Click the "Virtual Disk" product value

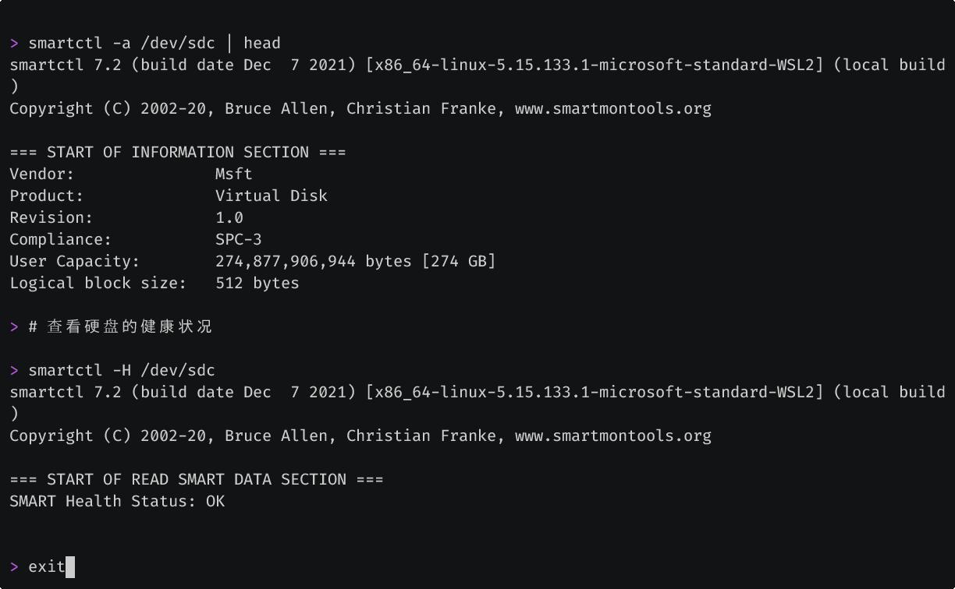272,196
